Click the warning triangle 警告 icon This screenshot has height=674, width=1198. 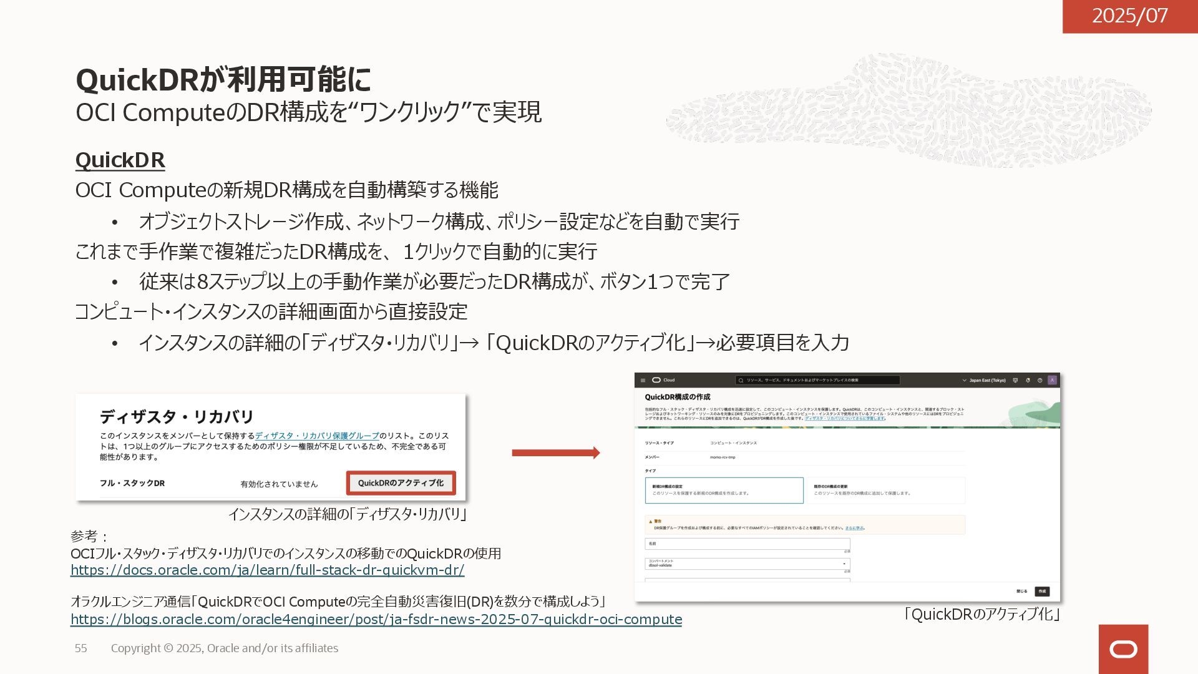click(x=651, y=521)
